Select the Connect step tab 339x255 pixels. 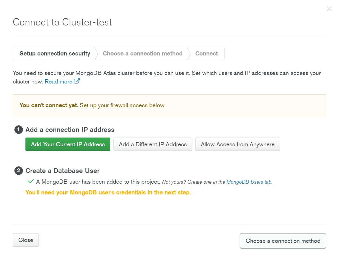pos(206,53)
